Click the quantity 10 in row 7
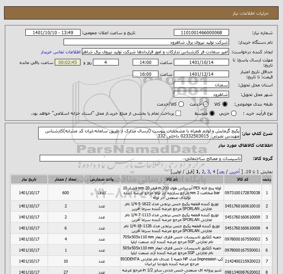283x274 pixels. point(66,261)
